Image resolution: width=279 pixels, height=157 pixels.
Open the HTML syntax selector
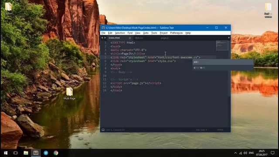(220, 130)
